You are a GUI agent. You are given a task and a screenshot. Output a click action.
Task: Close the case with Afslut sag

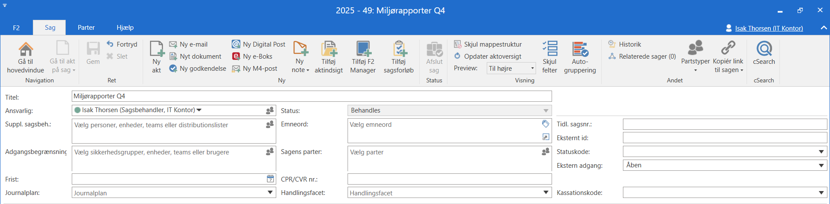pyautogui.click(x=434, y=57)
